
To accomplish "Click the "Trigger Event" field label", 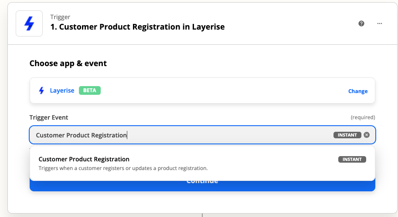I will pyautogui.click(x=49, y=117).
